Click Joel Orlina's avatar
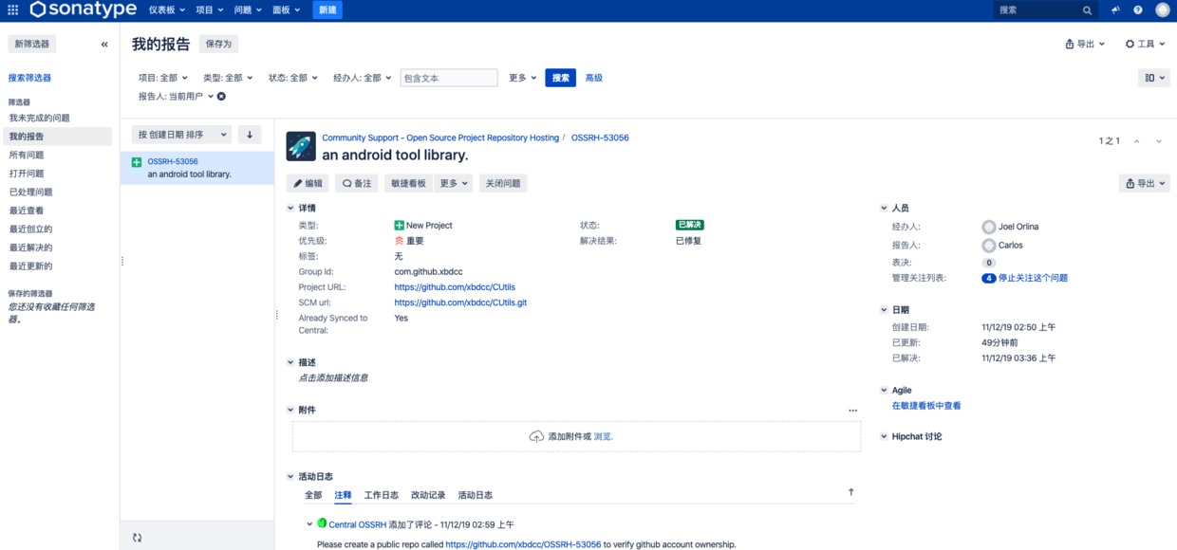Image resolution: width=1177 pixels, height=550 pixels. 989,227
